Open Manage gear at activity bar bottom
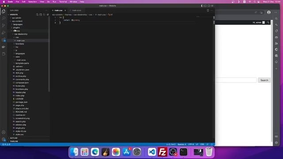This screenshot has height=159, width=283. 4,139
